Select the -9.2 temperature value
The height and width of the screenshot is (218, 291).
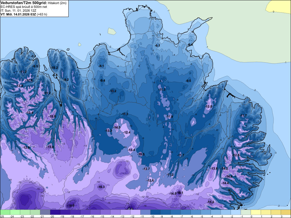66,80
